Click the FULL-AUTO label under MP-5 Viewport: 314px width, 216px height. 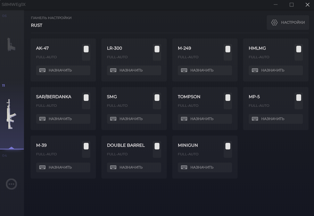pyautogui.click(x=259, y=105)
